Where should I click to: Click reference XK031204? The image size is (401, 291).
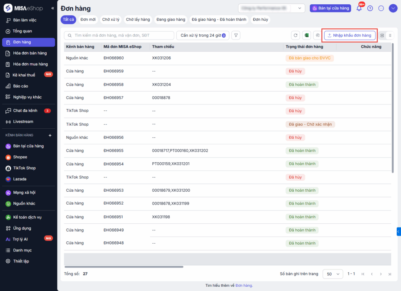(x=161, y=84)
